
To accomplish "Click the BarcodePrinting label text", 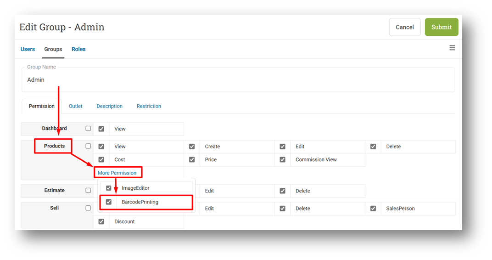I will [x=140, y=202].
